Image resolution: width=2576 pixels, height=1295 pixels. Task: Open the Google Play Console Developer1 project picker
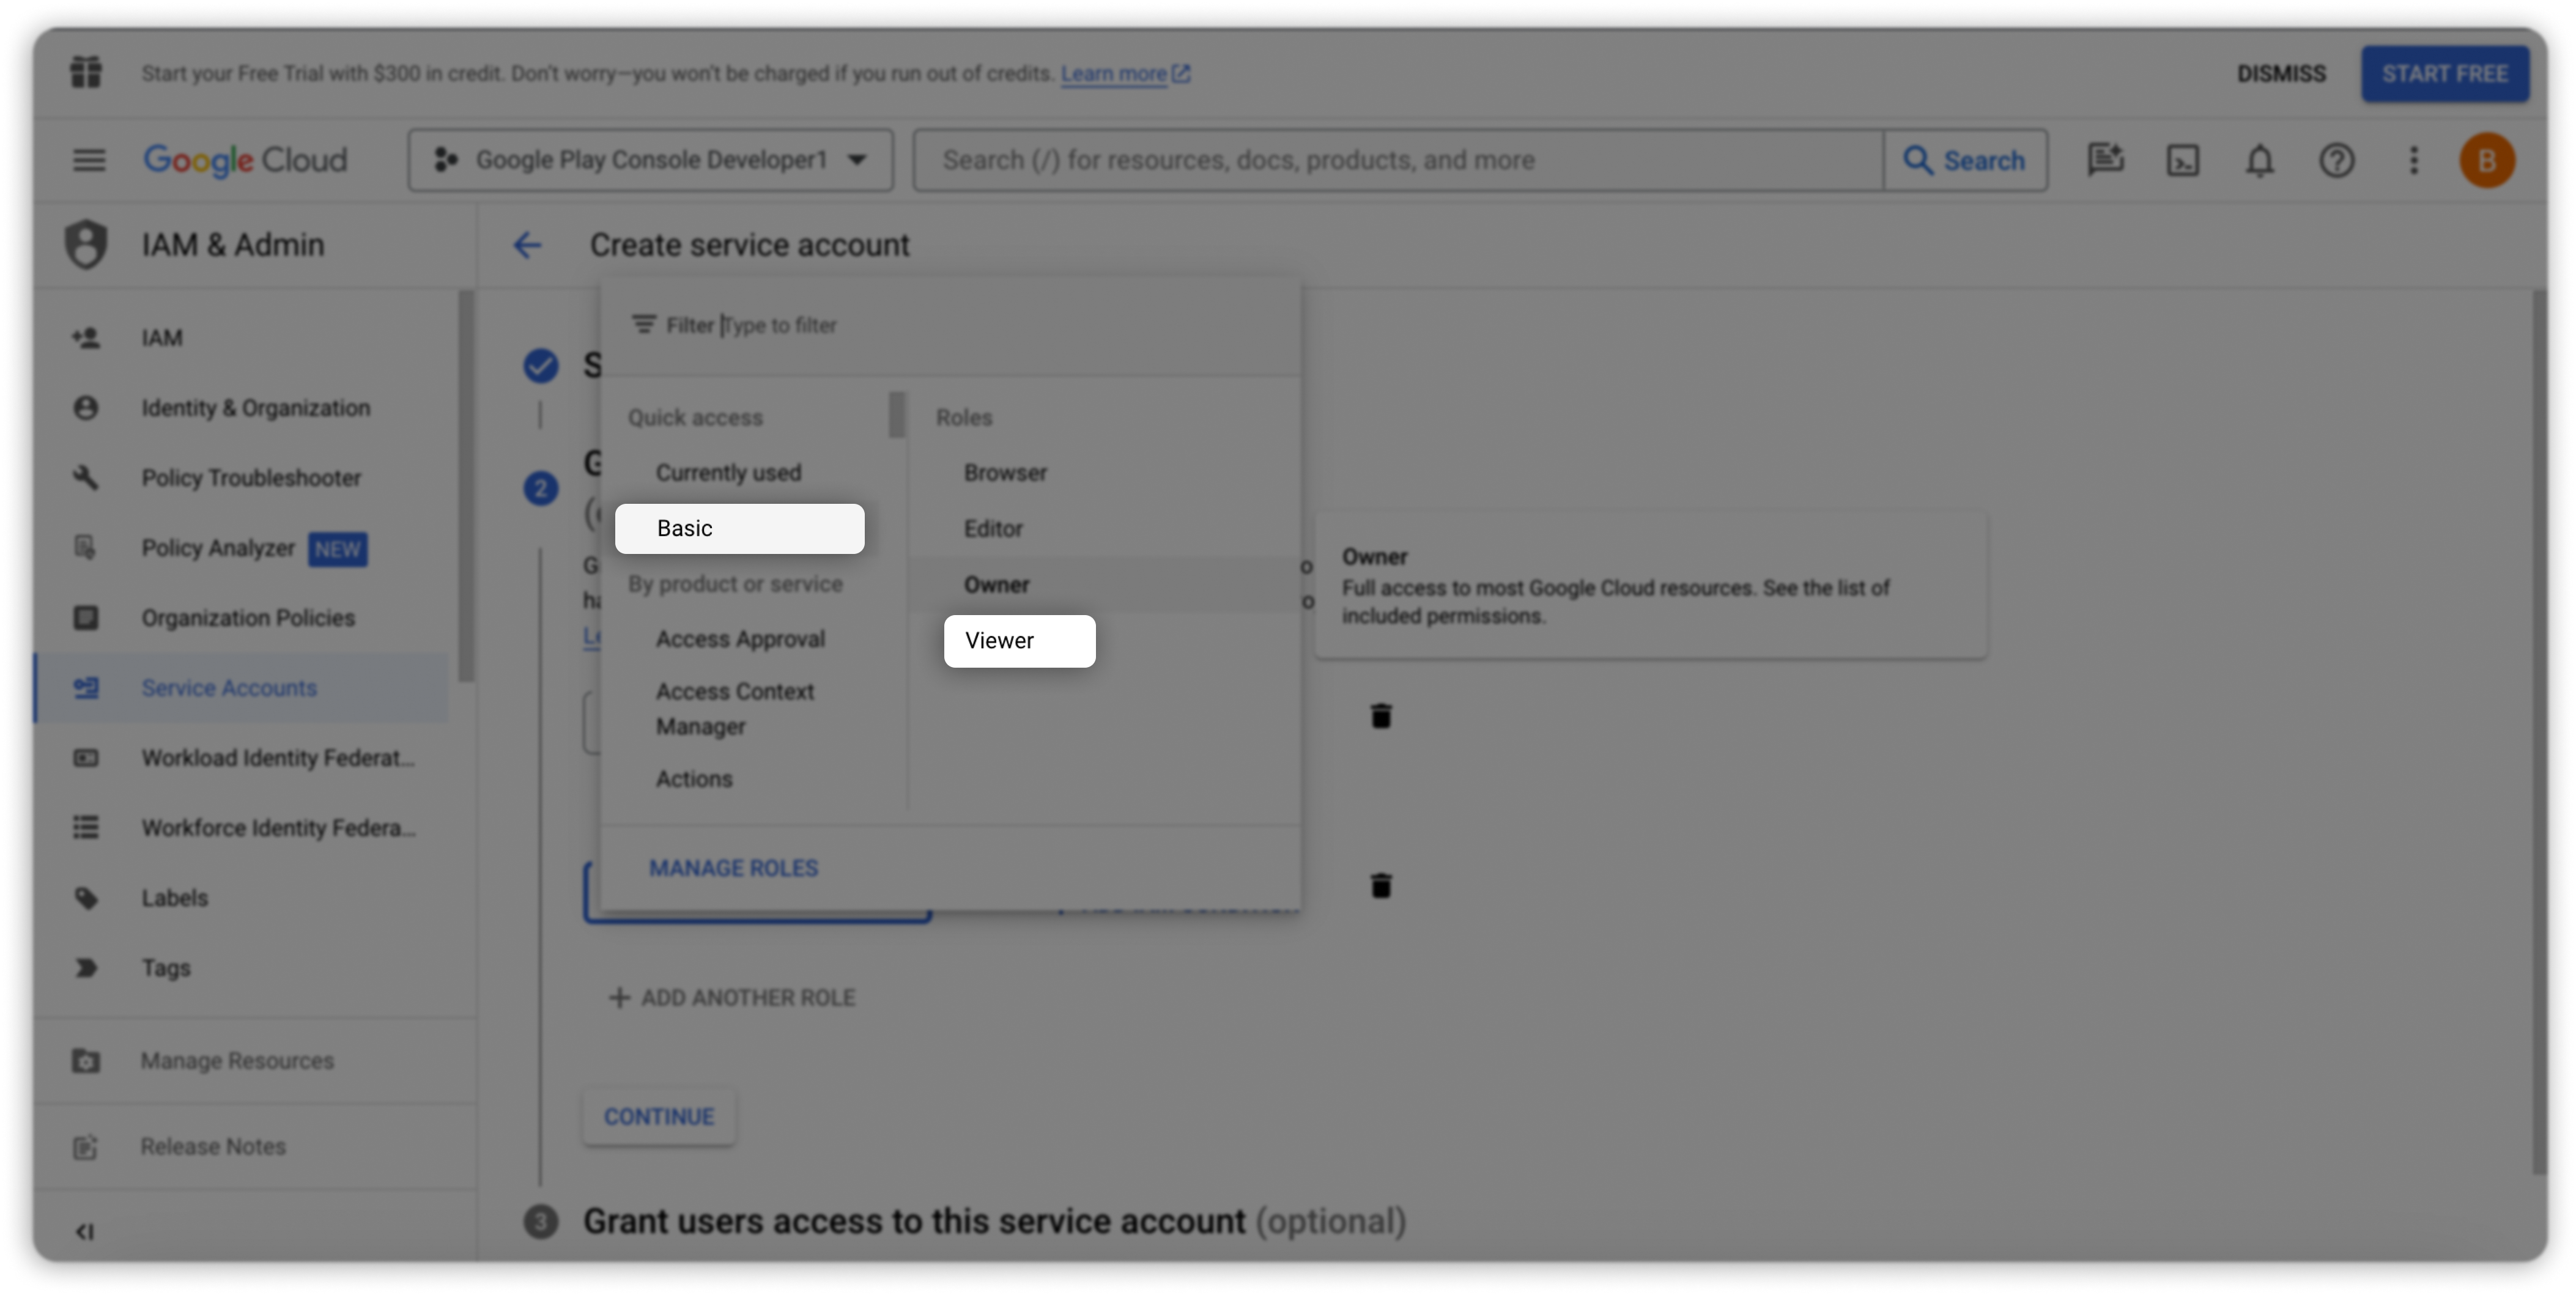(x=650, y=160)
